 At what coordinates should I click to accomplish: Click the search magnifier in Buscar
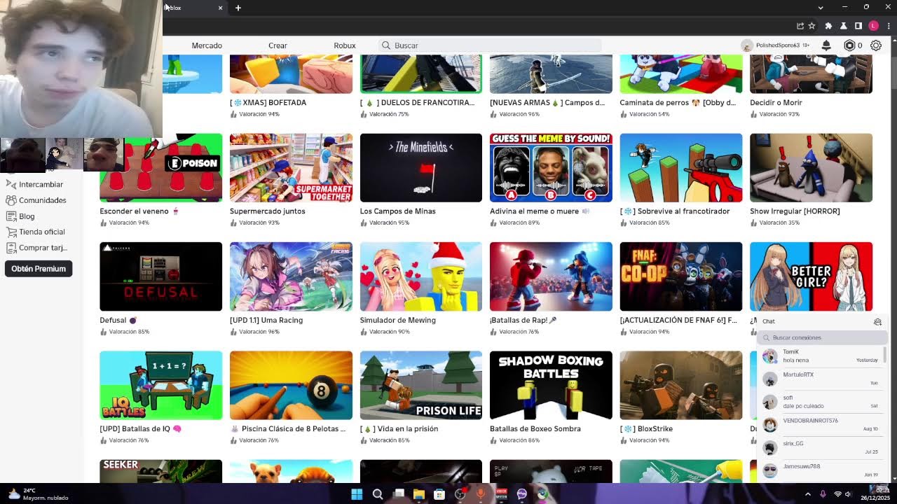tap(385, 45)
